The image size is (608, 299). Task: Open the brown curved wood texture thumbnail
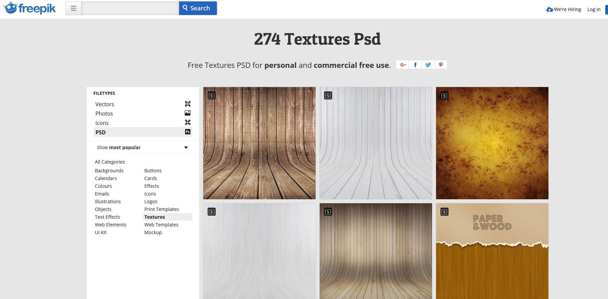click(x=259, y=143)
